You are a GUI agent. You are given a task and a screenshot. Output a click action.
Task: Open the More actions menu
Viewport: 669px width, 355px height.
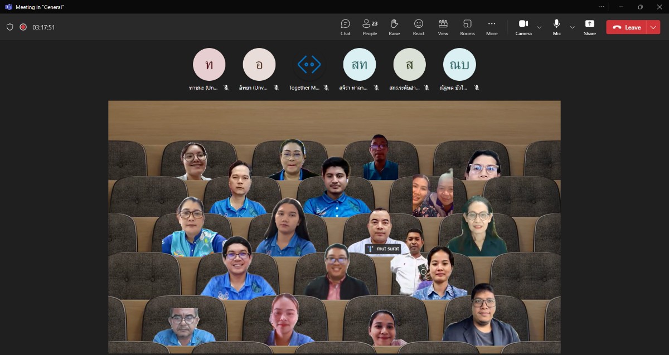tap(492, 27)
